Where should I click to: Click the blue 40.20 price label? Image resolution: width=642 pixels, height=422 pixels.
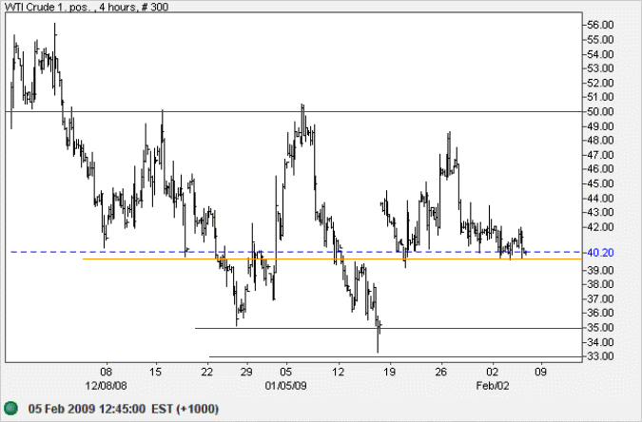pyautogui.click(x=600, y=253)
